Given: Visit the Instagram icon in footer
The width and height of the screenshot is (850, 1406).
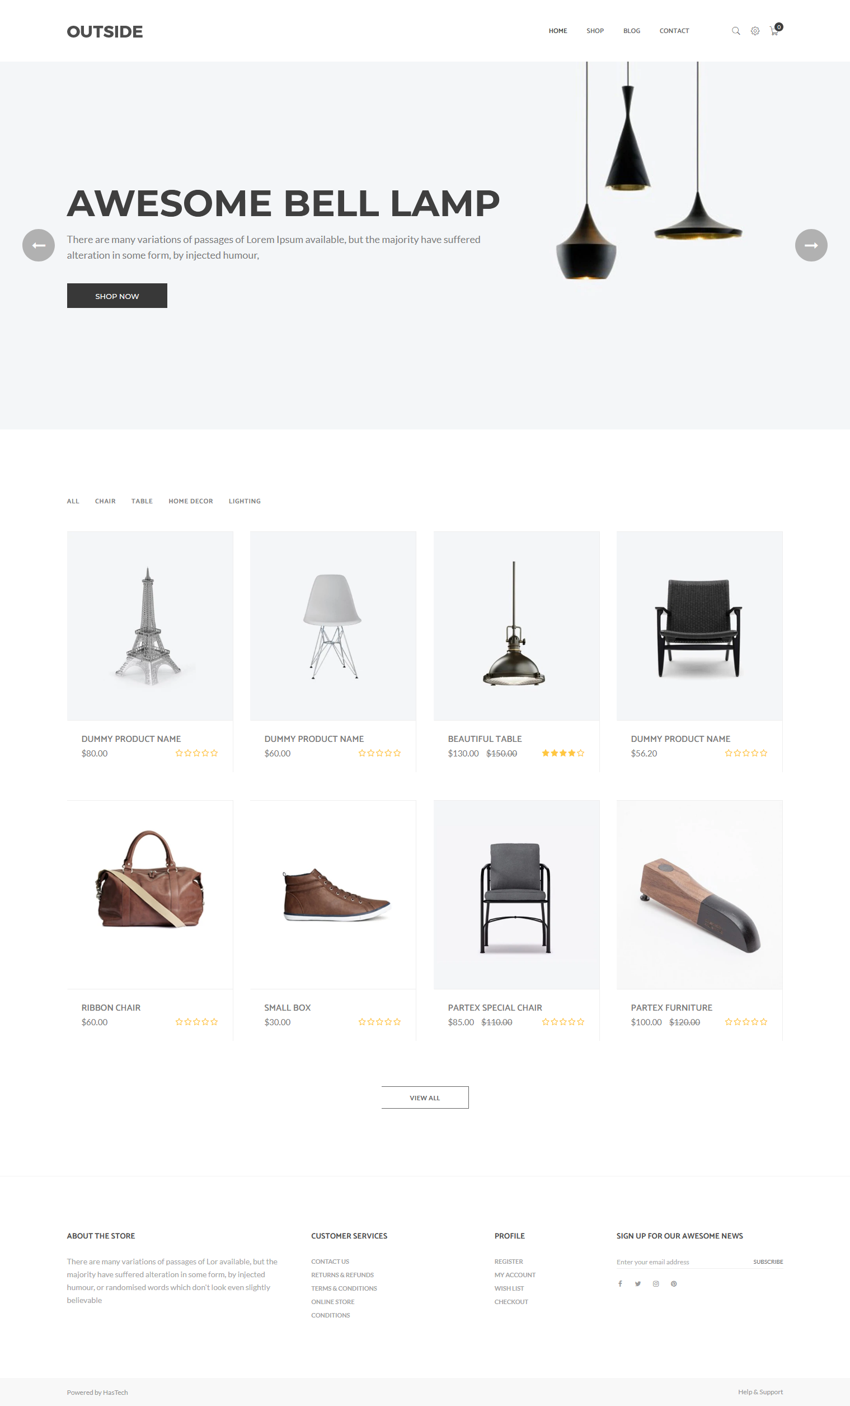Looking at the screenshot, I should (656, 1283).
